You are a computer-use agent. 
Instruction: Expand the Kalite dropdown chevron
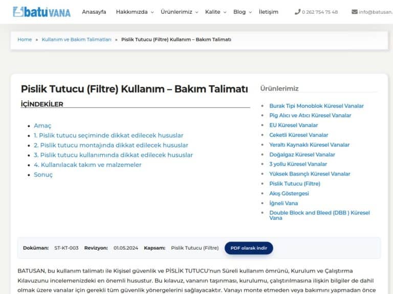(225, 12)
